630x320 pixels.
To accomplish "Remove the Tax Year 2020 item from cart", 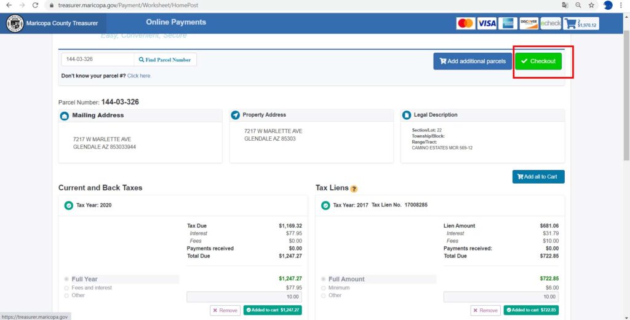I will [225, 310].
